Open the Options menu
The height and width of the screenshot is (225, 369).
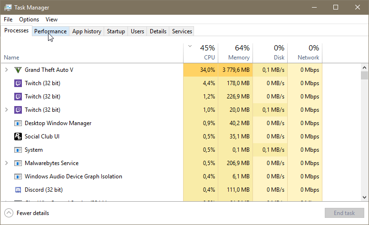[29, 20]
